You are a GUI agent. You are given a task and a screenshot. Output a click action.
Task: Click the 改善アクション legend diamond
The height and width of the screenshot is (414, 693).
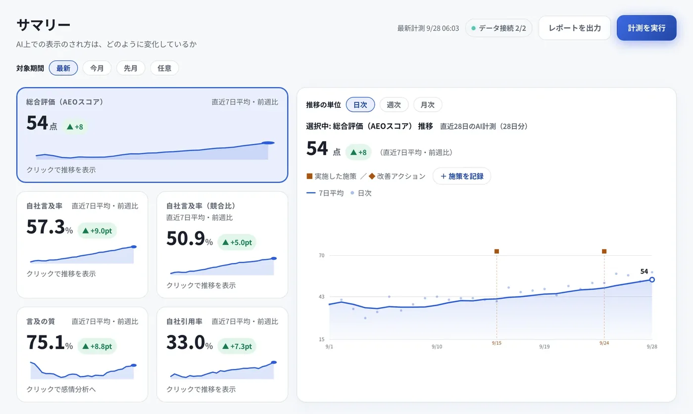coord(372,176)
